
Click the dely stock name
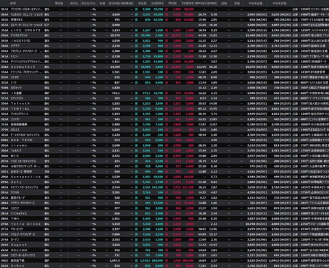(x=16, y=182)
